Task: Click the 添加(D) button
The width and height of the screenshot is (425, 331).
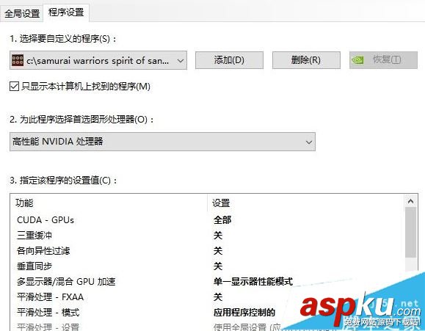Action: (229, 60)
